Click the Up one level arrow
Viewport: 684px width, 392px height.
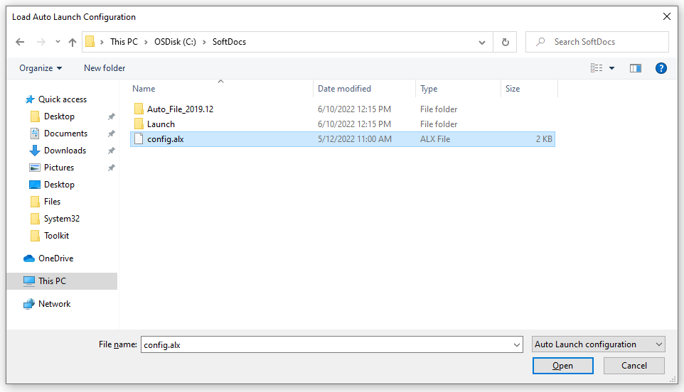click(x=72, y=42)
